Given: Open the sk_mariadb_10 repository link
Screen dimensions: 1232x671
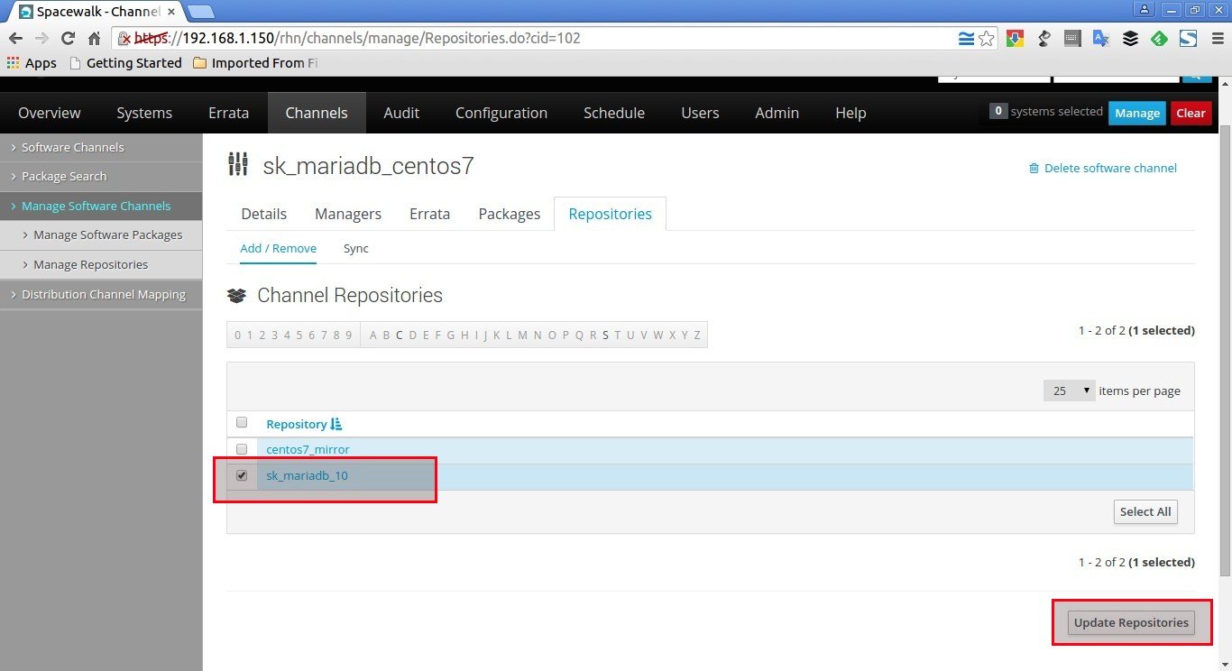Looking at the screenshot, I should (x=308, y=475).
